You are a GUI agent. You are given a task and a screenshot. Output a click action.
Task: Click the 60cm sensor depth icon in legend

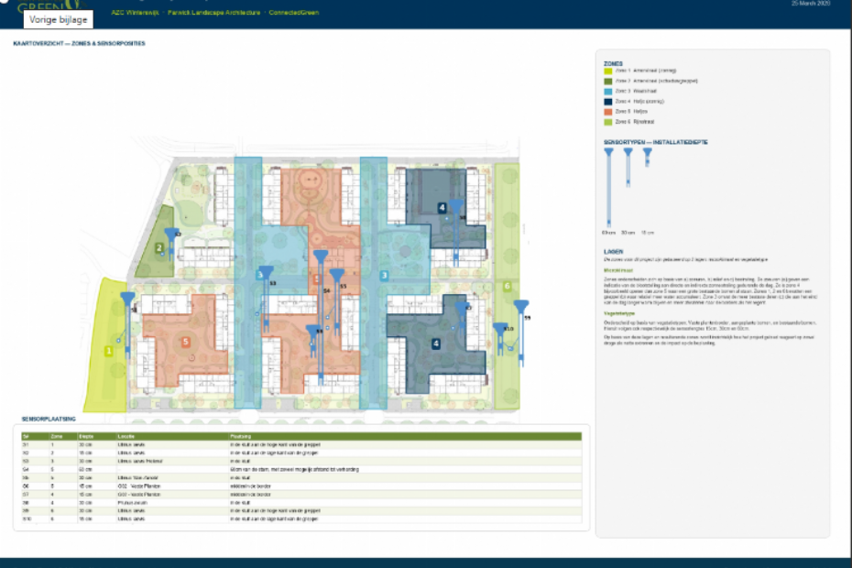click(608, 187)
